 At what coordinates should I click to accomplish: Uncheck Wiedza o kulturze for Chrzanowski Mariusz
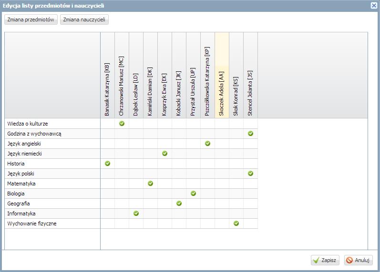coord(122,124)
